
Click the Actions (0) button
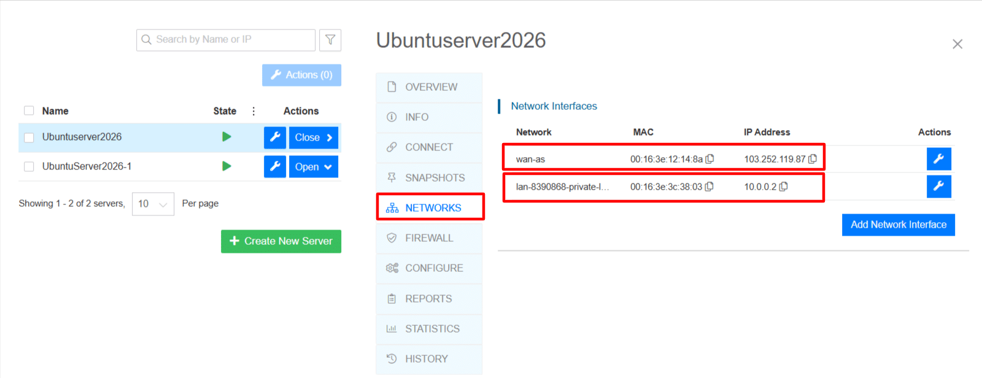point(301,75)
